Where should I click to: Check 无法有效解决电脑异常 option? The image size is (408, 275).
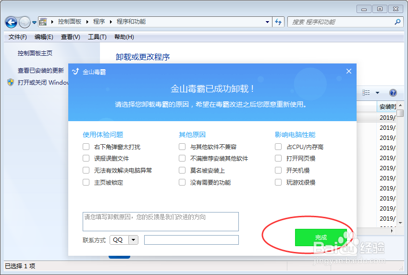pos(86,170)
